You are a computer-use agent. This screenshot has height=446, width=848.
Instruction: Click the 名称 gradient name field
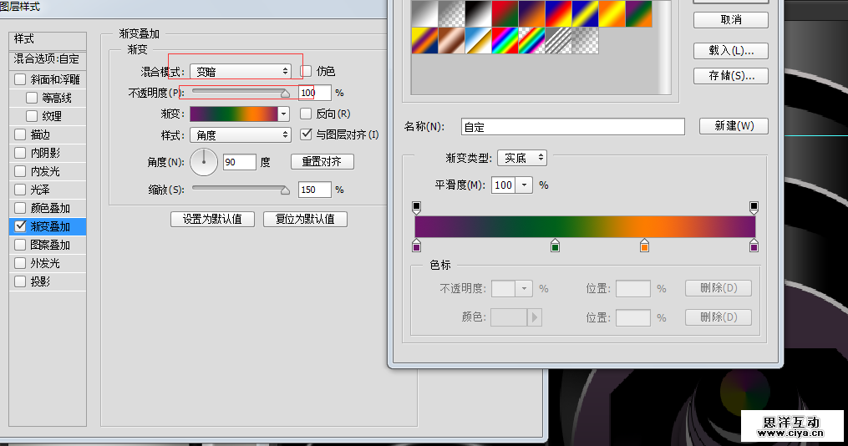pos(572,127)
